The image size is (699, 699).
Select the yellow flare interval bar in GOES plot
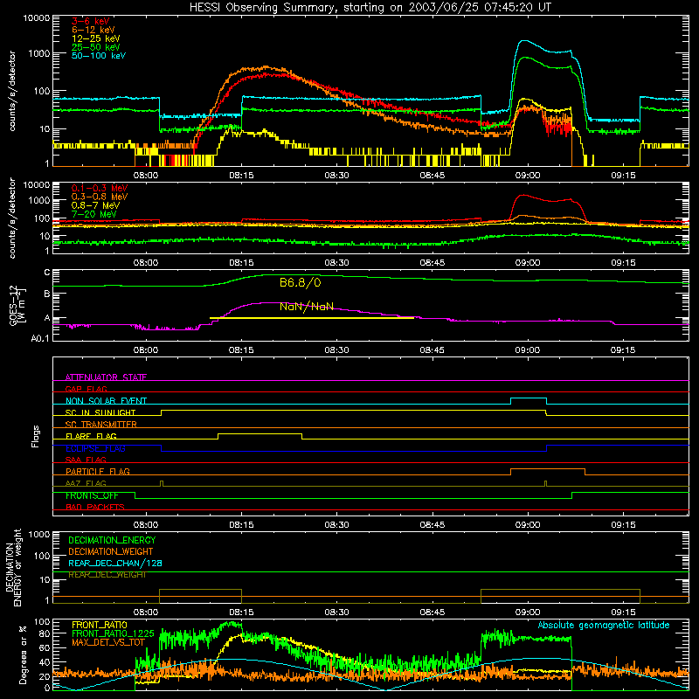[x=312, y=318]
